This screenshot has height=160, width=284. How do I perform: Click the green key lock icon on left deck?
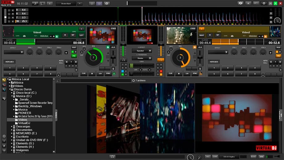57,36
